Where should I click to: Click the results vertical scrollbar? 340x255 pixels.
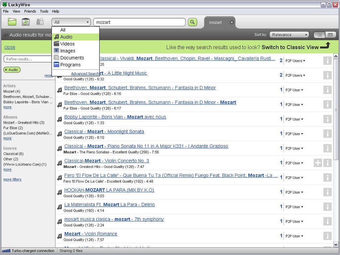click(336, 150)
